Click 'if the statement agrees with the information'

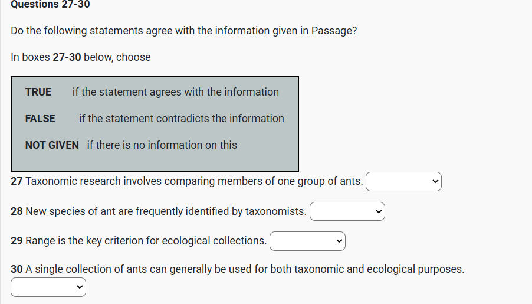176,92
